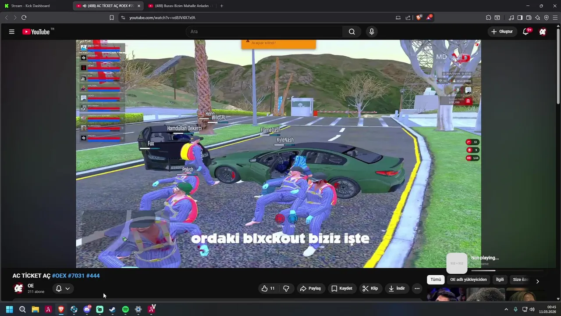Toggle the browser sidebar panel
The width and height of the screenshot is (561, 316).
pos(520,18)
